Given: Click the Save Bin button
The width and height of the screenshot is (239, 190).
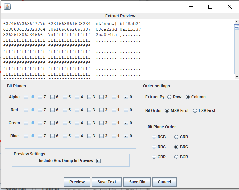Looking at the screenshot, I should click(137, 182).
